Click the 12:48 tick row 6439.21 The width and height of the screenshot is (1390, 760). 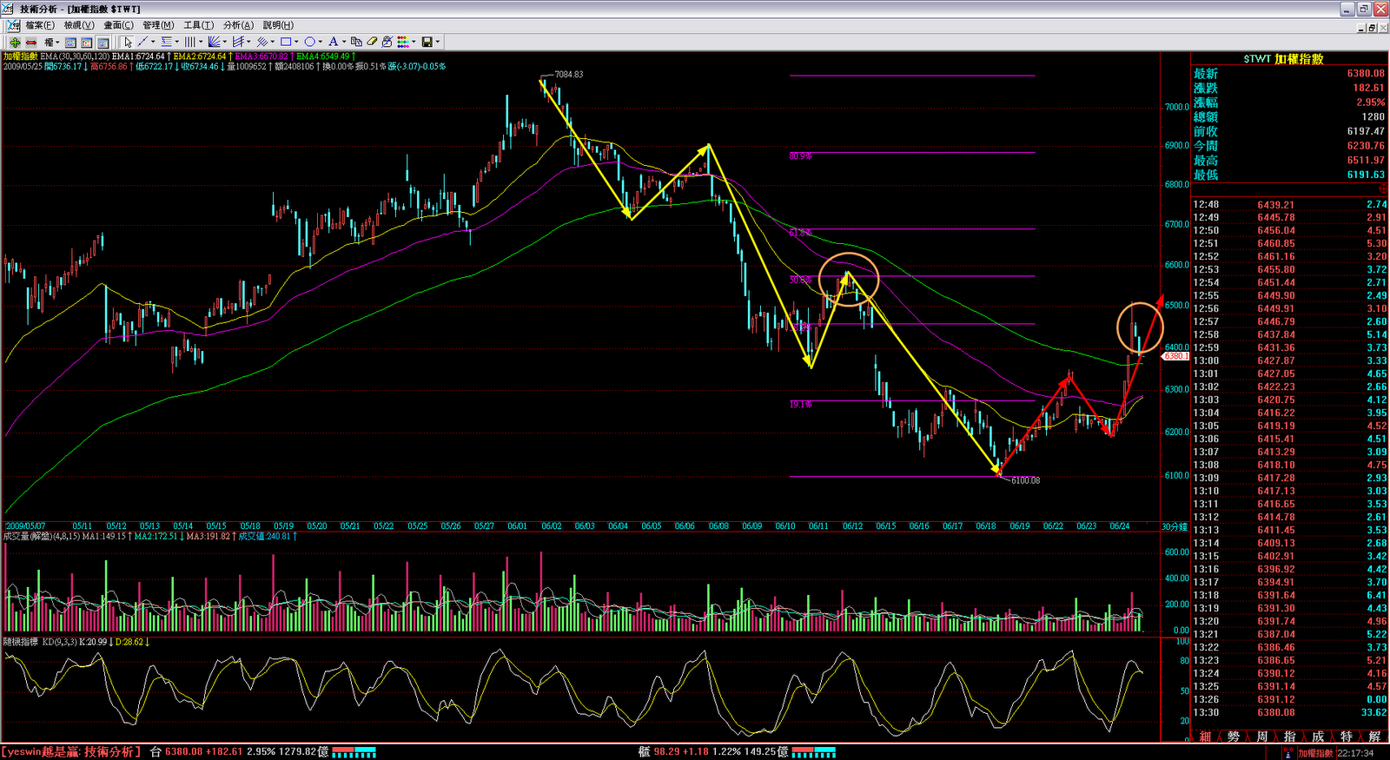point(1290,205)
